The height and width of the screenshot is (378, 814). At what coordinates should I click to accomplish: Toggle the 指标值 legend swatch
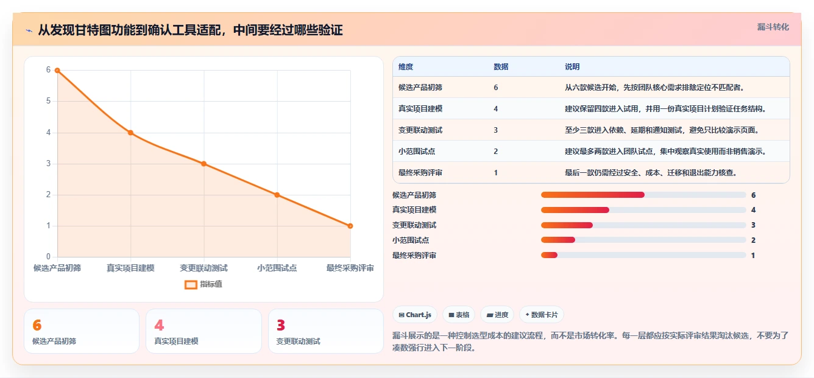pyautogui.click(x=191, y=284)
